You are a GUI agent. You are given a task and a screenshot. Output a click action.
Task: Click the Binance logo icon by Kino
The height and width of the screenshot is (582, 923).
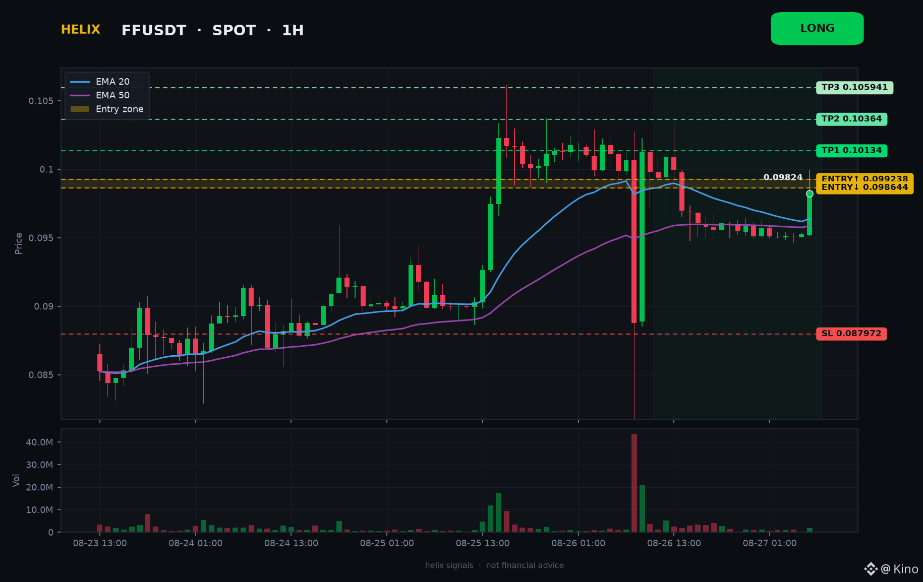coord(871,569)
